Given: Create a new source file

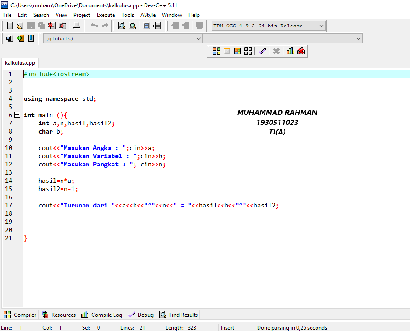Looking at the screenshot, I should click(10, 26).
